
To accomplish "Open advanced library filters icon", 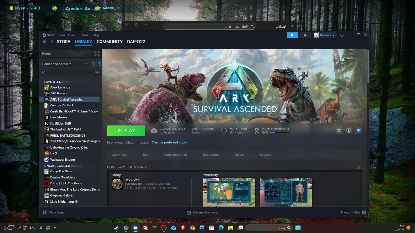I will click(97, 73).
